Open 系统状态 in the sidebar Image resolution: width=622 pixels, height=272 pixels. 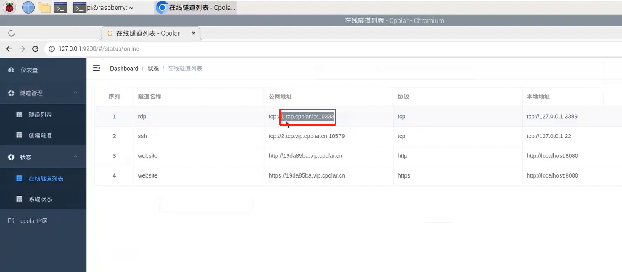point(43,199)
